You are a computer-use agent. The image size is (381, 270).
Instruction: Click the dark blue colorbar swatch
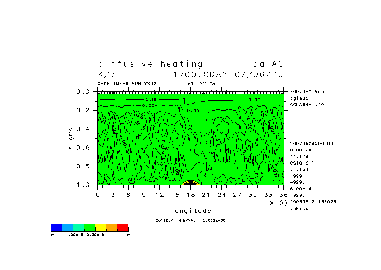[56, 227]
